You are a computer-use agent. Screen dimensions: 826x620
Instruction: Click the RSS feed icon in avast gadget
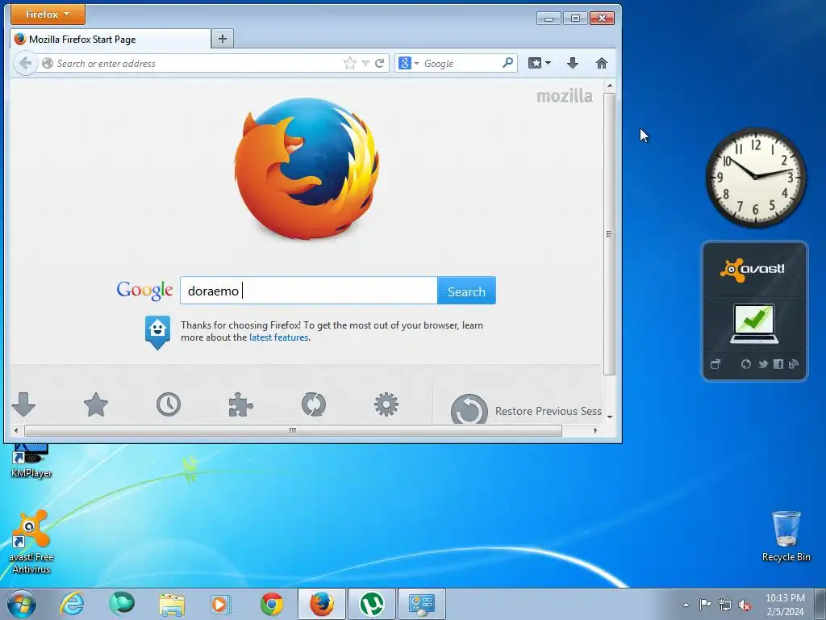(x=794, y=364)
